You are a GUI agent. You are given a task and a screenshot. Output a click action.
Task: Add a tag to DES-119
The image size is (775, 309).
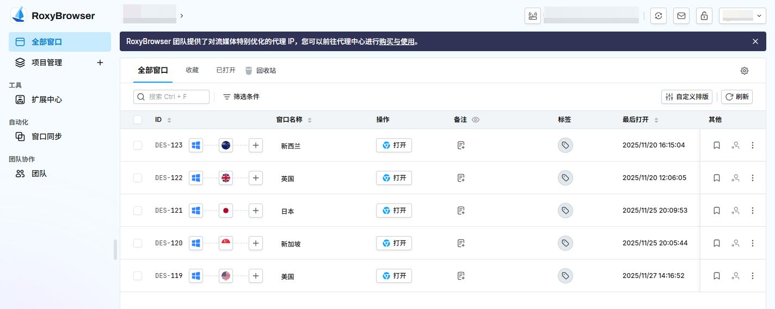pos(565,276)
